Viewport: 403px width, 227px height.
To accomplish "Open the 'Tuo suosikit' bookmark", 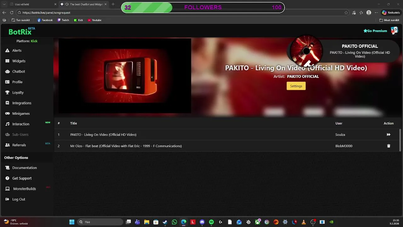I will [x=20, y=20].
